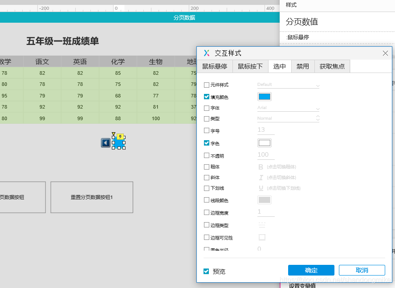Click the 化学 column header
This screenshot has height=288, width=395.
click(x=118, y=61)
